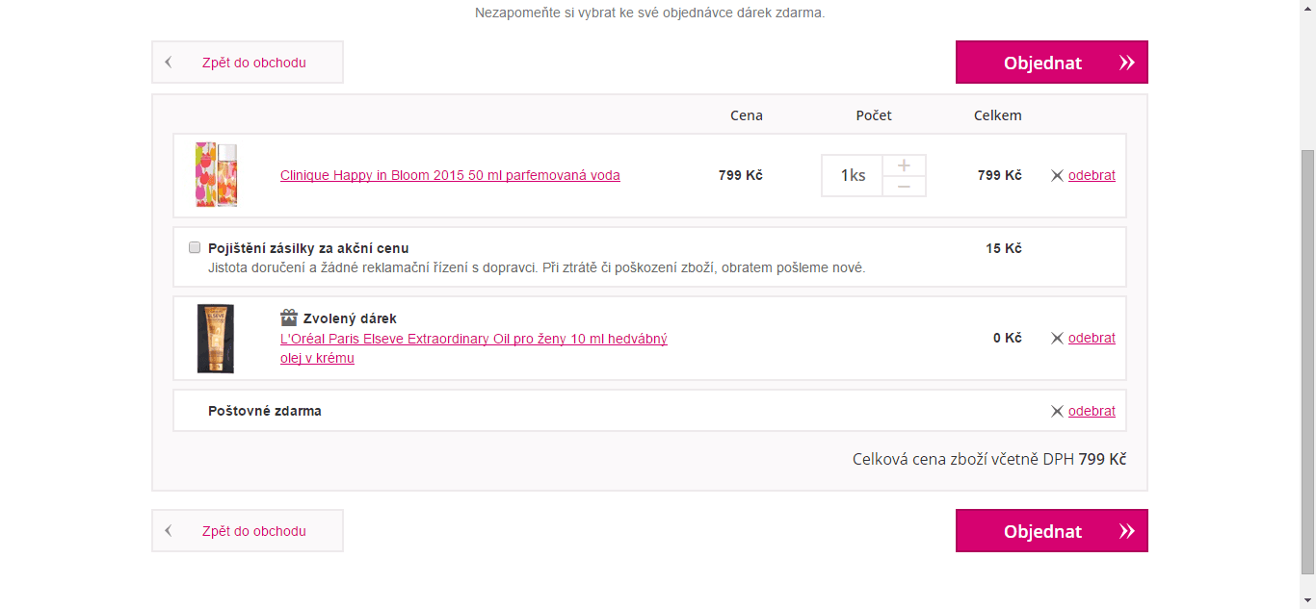Screen dimensions: 1316x609
Task: Click 'Pojištění zásilky za akční cenu' label
Action: (x=308, y=248)
